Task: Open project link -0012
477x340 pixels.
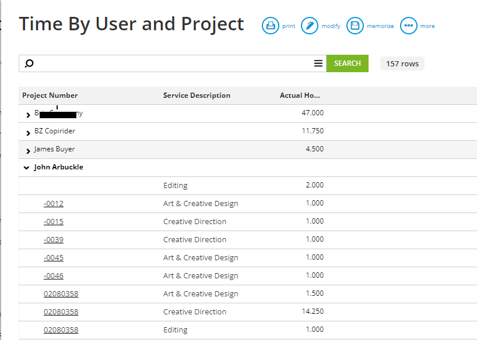Action: (x=54, y=204)
